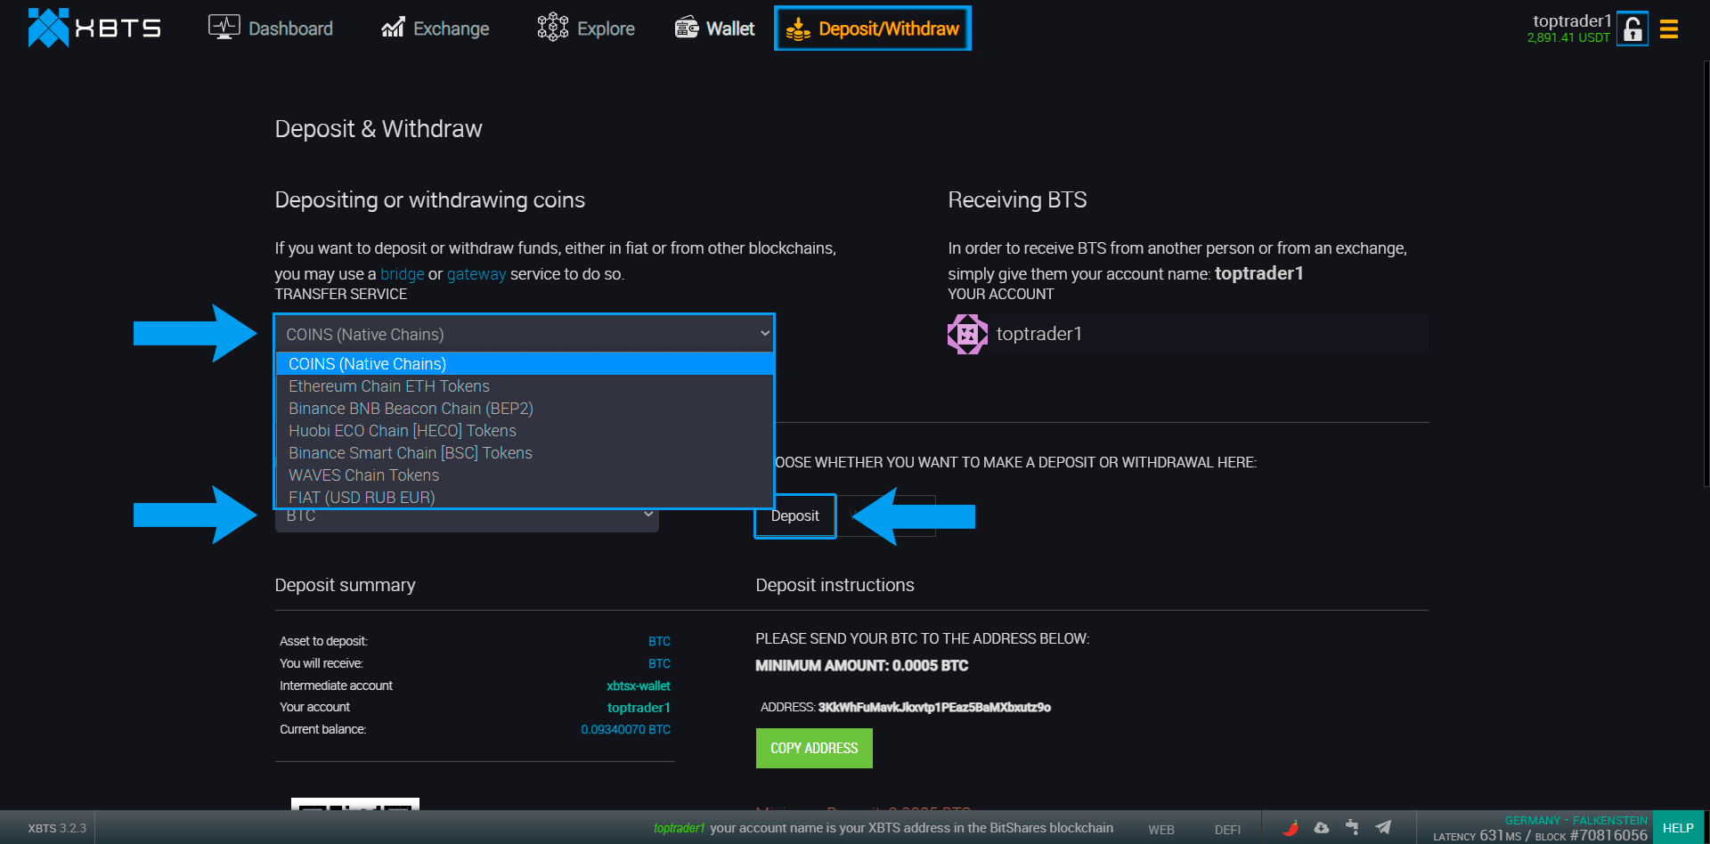The width and height of the screenshot is (1710, 844).
Task: Open the orange hamburger menu
Action: pyautogui.click(x=1668, y=29)
